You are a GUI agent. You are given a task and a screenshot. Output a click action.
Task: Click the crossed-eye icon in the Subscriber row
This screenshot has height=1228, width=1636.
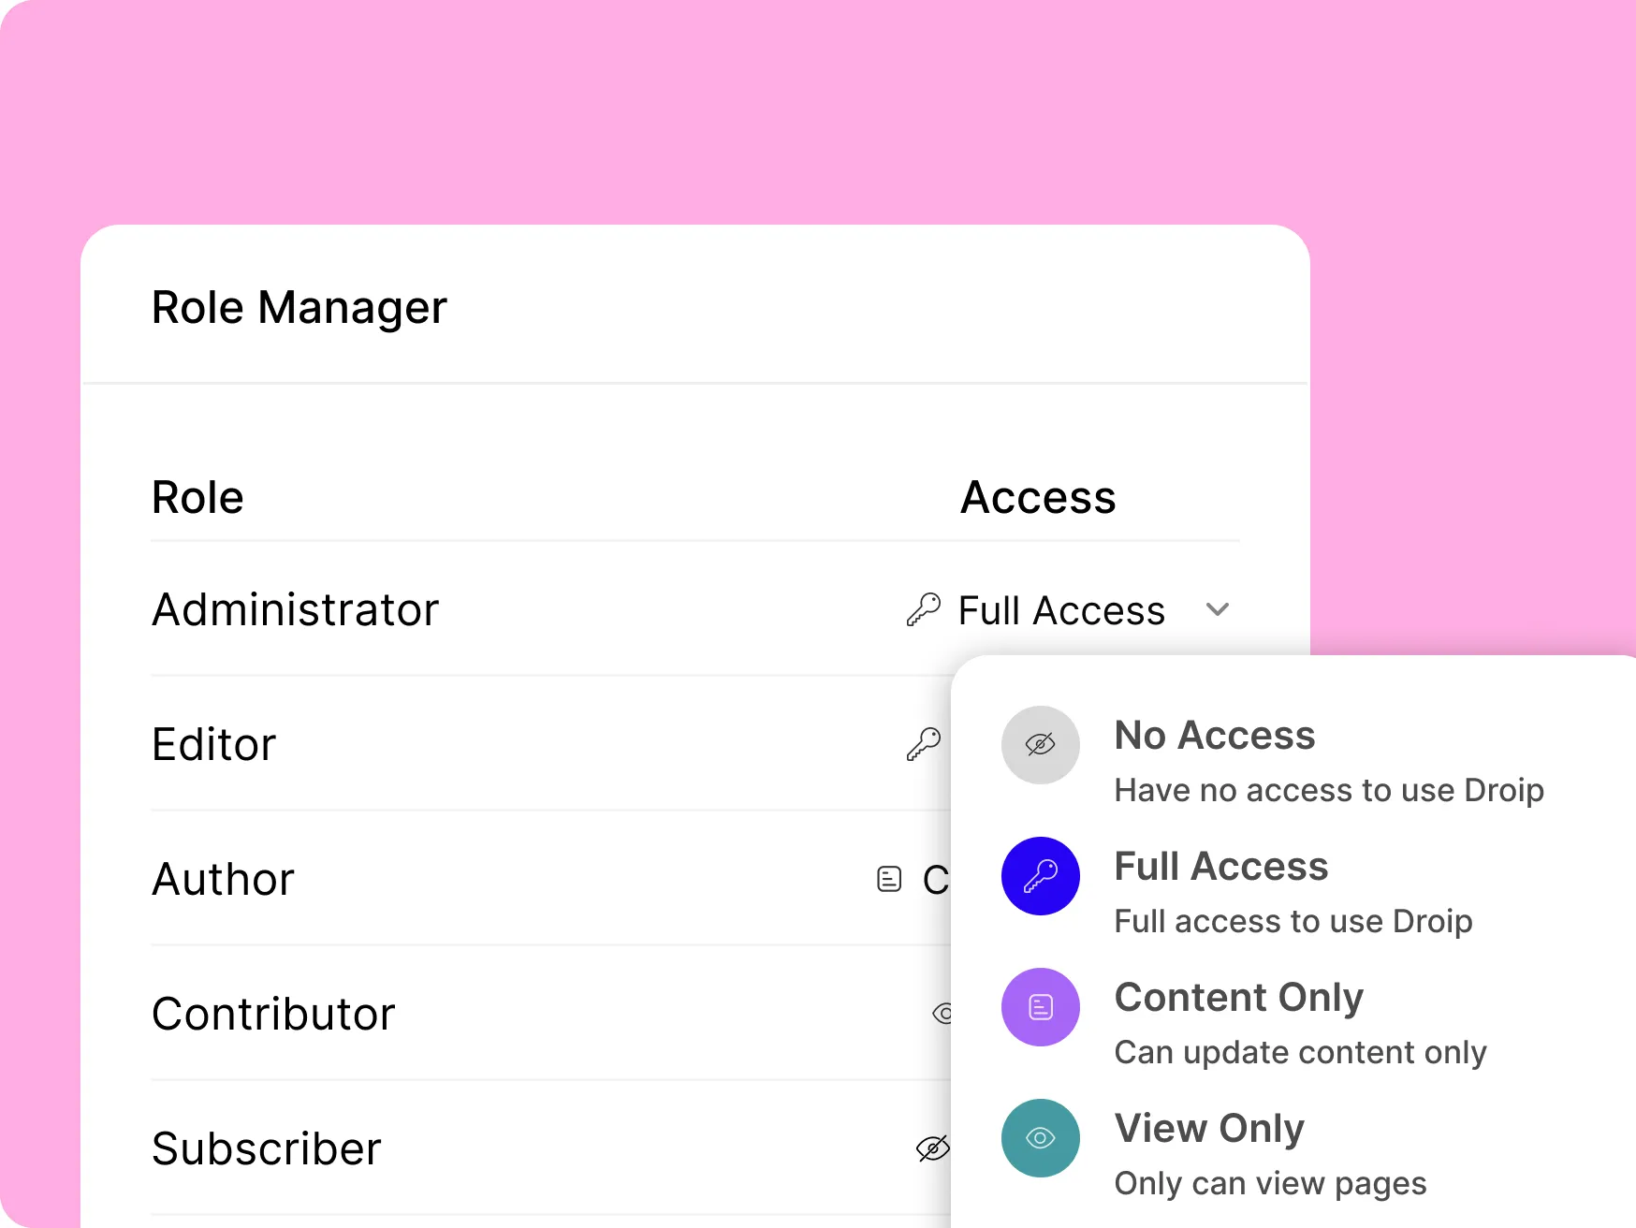932,1148
